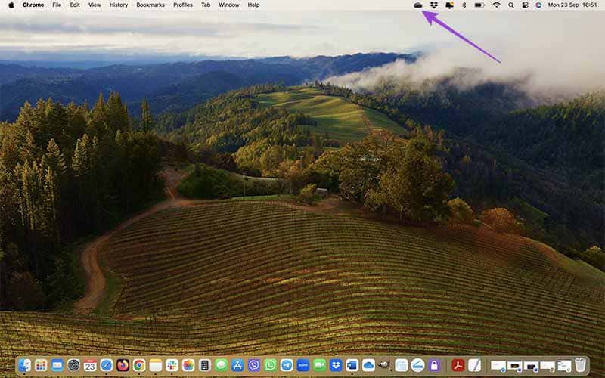Open the View menu
The height and width of the screenshot is (378, 605).
[x=95, y=5]
